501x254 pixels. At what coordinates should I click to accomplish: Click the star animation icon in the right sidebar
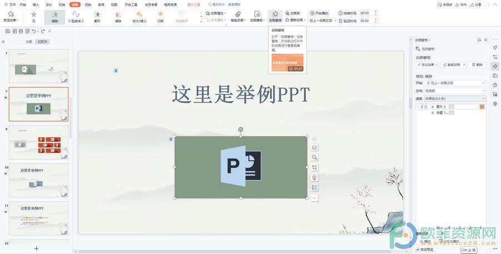point(495,66)
